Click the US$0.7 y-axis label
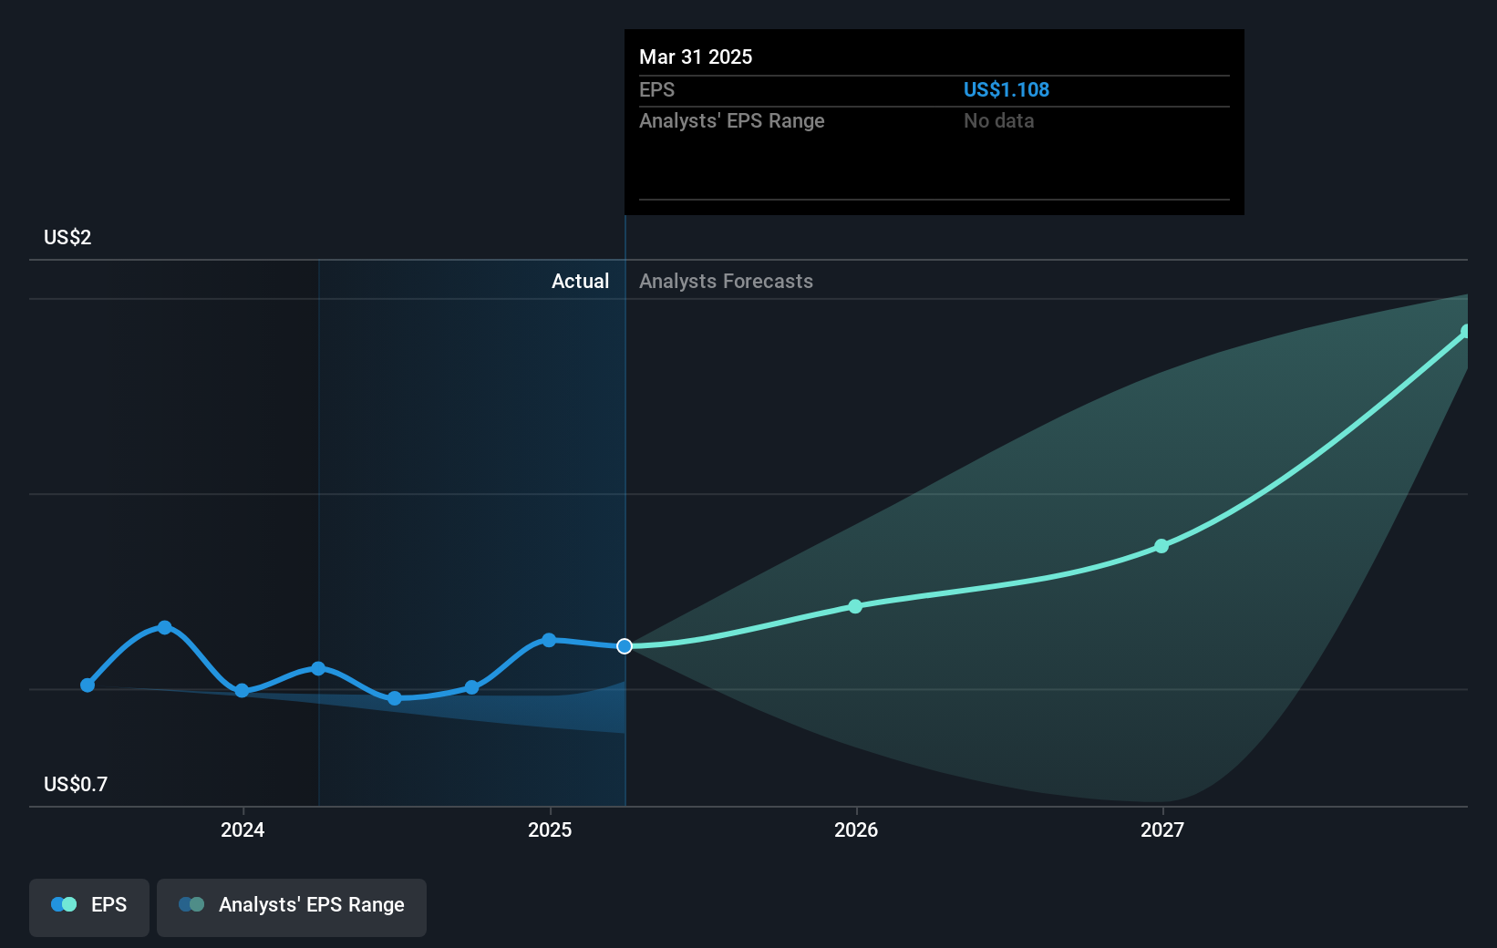Screen dimensions: 1497x948 [76, 784]
